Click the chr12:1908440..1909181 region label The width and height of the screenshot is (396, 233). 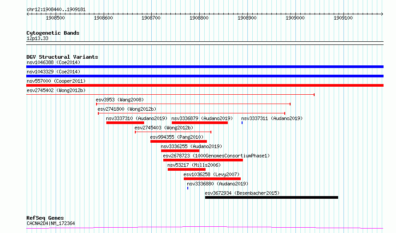(56, 10)
